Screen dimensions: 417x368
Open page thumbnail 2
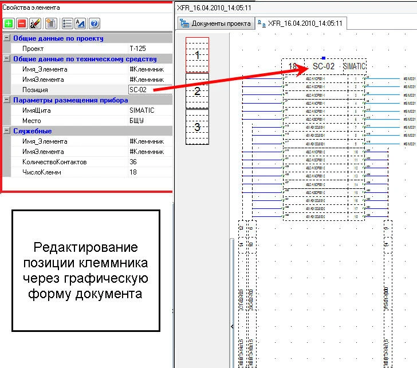point(197,91)
